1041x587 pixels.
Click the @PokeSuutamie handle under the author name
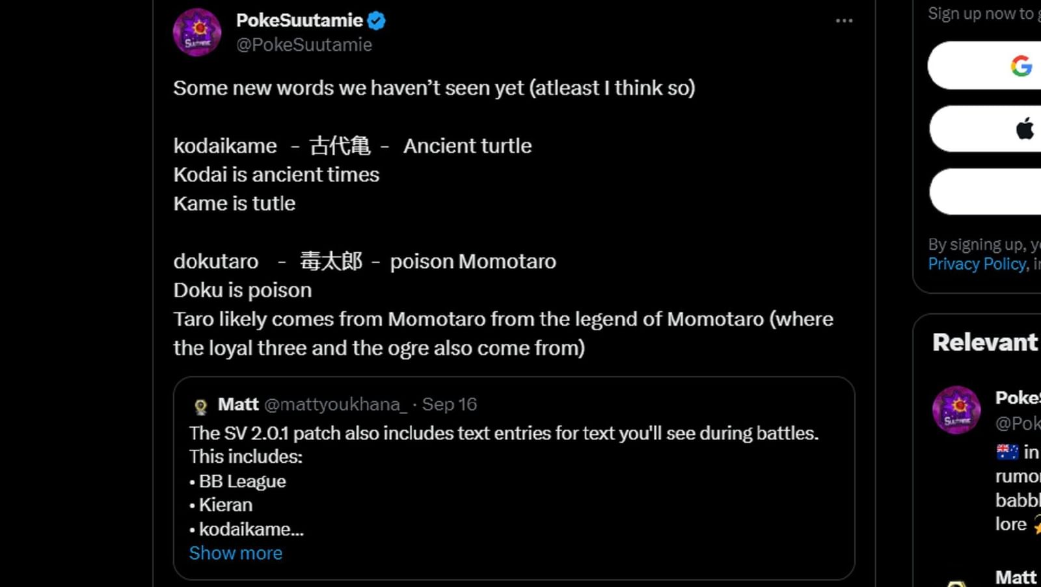(304, 45)
